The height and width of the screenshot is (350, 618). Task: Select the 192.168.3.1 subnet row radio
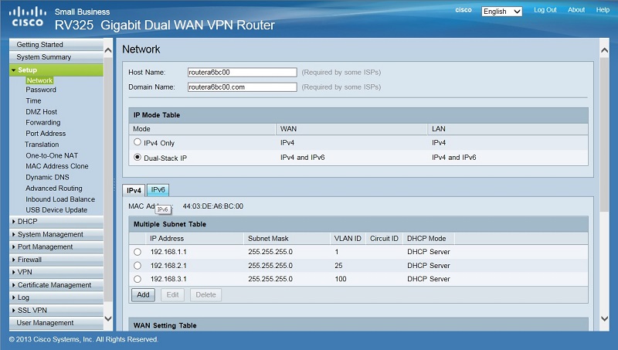click(138, 279)
